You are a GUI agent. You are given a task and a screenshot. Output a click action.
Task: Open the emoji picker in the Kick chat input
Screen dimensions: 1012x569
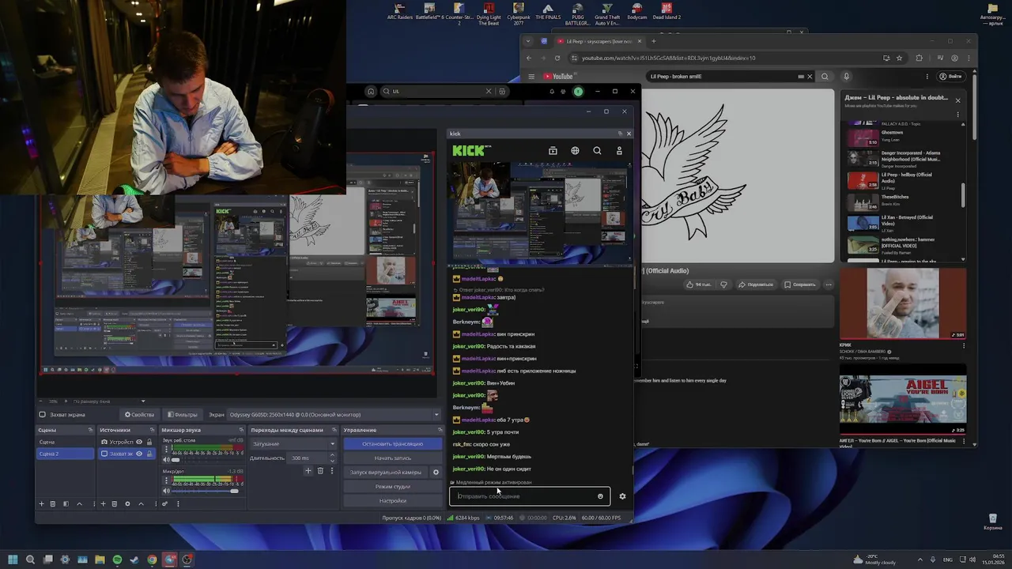(x=600, y=496)
